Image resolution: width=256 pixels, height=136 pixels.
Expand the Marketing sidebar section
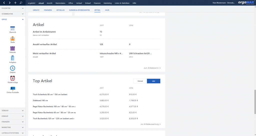12,127
